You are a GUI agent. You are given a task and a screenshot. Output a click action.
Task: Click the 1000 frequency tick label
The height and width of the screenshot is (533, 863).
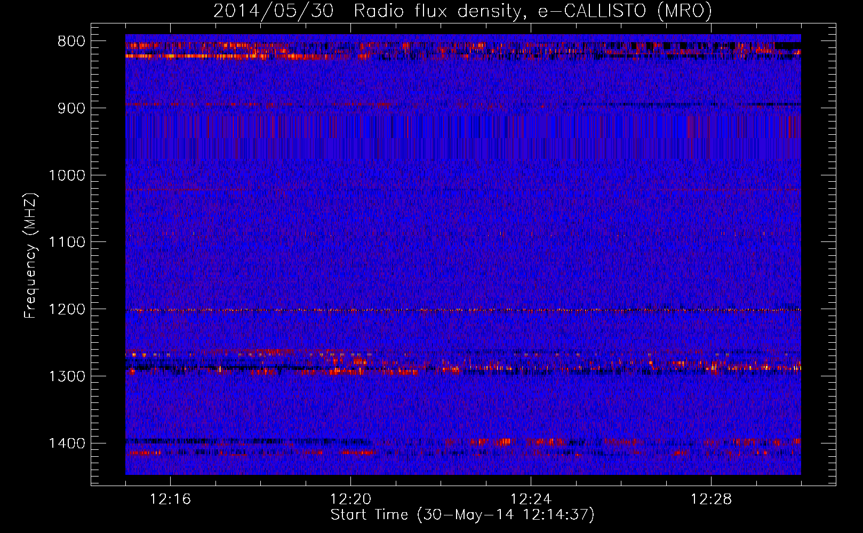[67, 175]
